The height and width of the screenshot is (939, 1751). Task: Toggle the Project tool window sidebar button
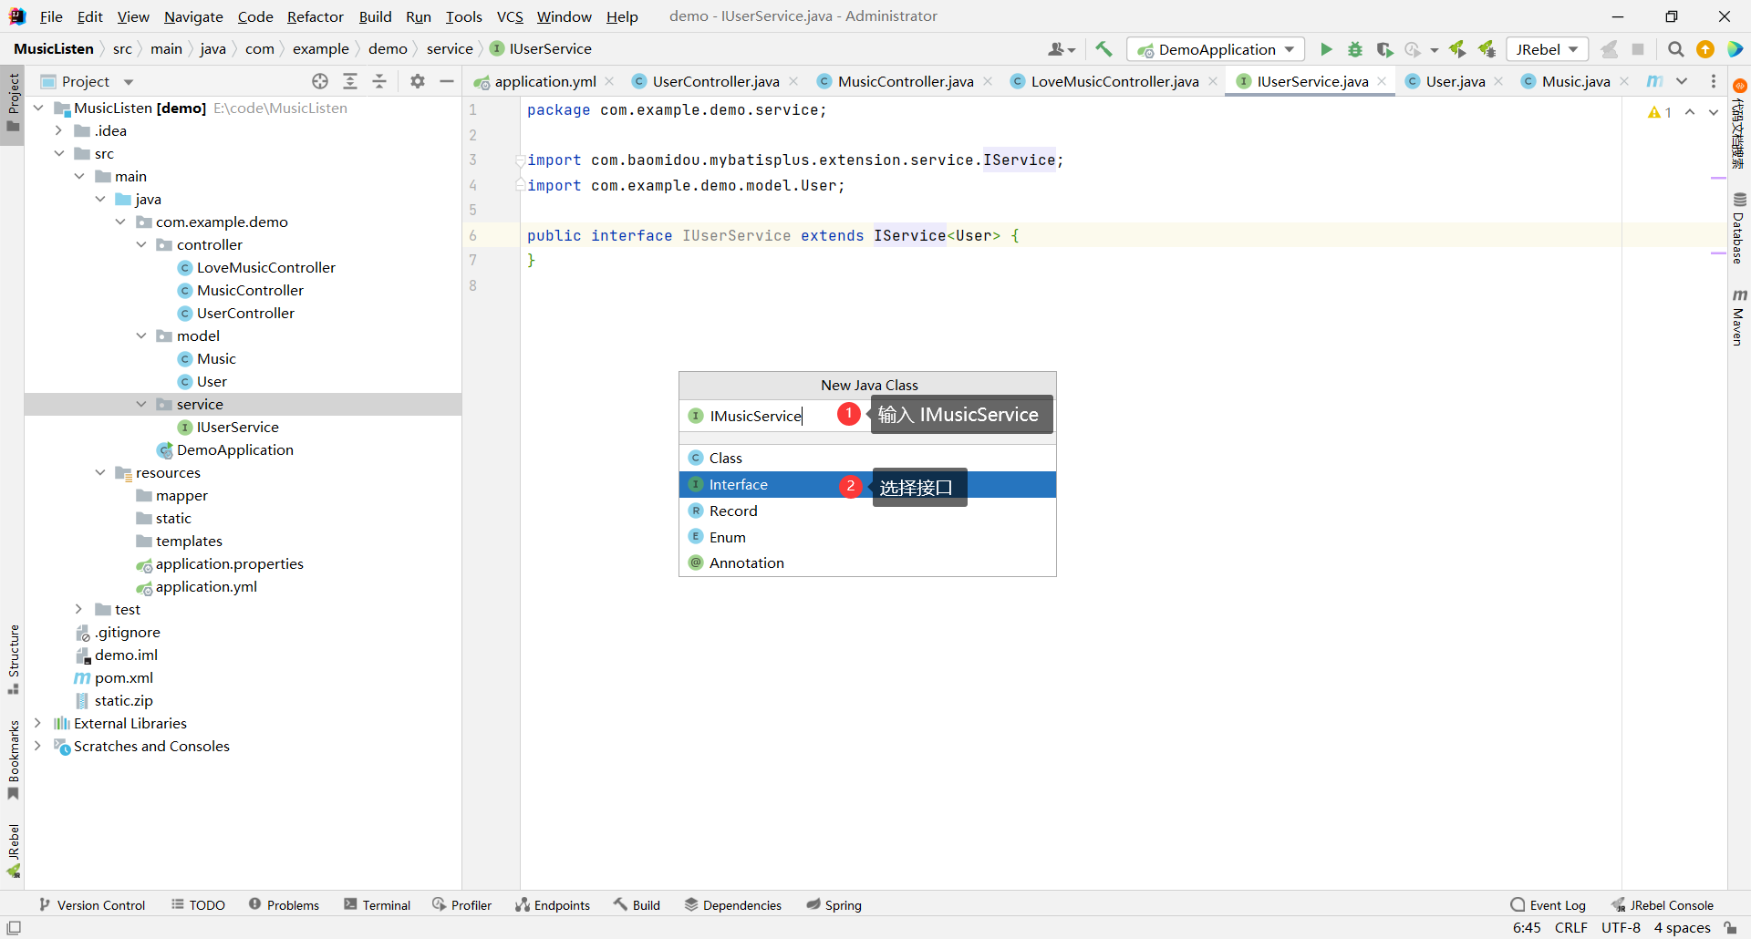point(13,100)
